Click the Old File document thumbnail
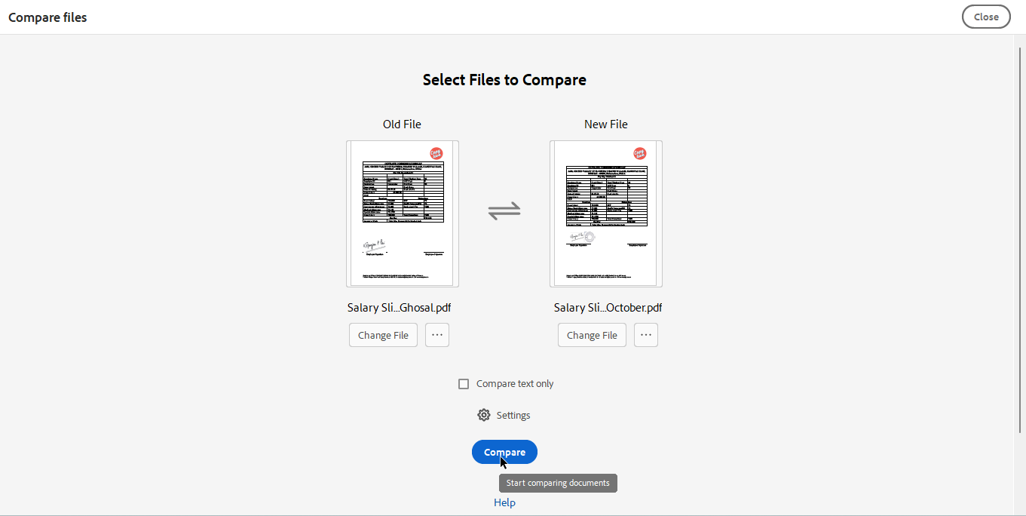1026x516 pixels. [x=402, y=213]
